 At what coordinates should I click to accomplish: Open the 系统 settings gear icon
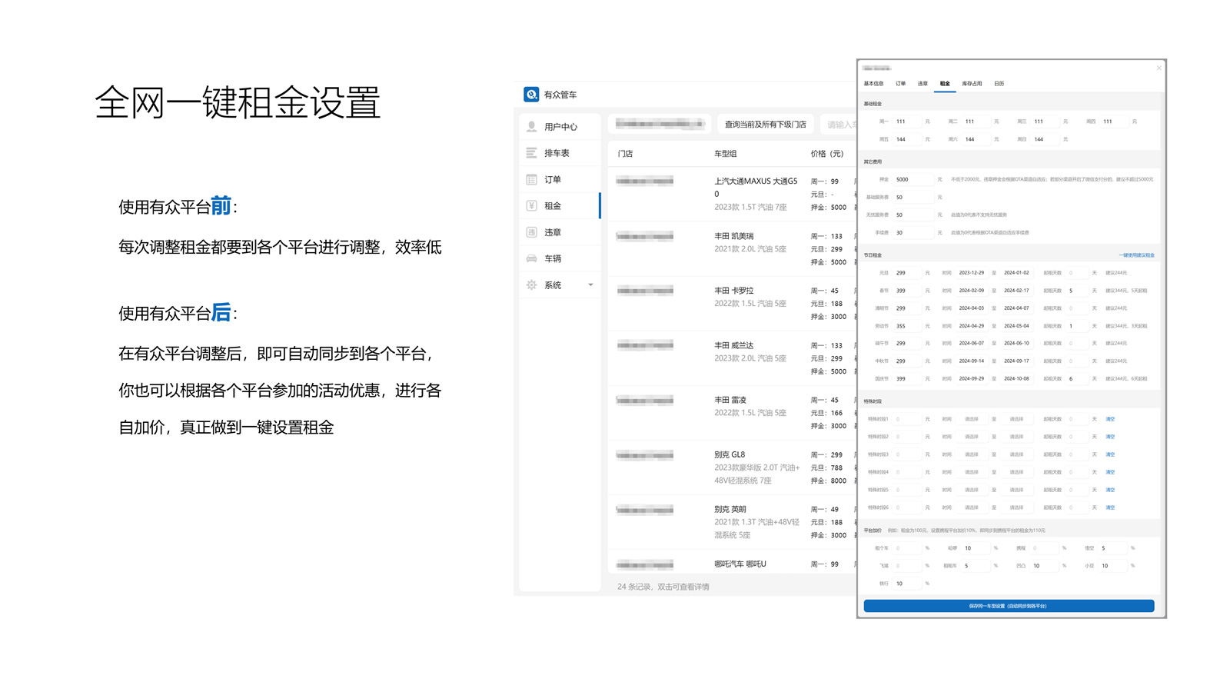point(531,284)
